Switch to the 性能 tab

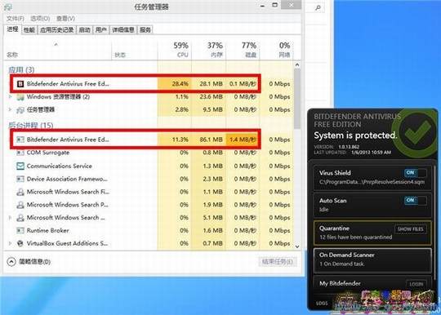tap(29, 29)
